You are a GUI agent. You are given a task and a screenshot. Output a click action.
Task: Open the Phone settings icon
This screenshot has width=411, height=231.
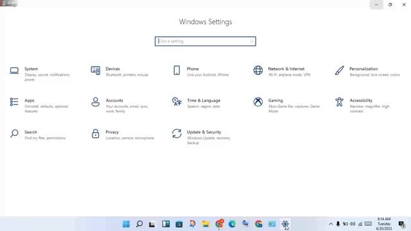tap(177, 71)
